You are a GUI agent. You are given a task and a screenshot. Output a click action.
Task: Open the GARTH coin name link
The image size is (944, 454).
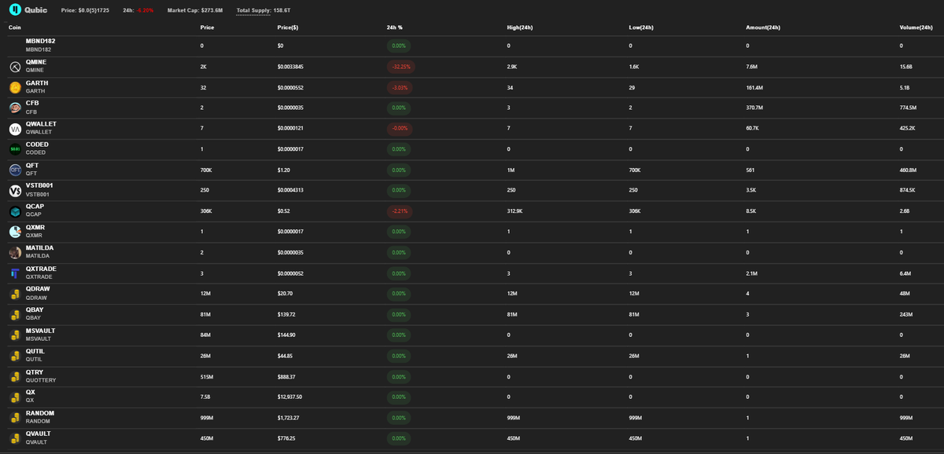tap(37, 82)
